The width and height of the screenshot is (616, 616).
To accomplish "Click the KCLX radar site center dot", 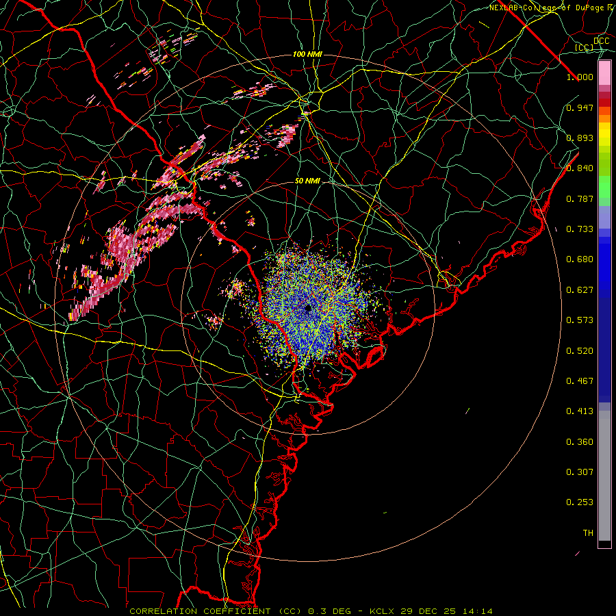I will (308, 308).
